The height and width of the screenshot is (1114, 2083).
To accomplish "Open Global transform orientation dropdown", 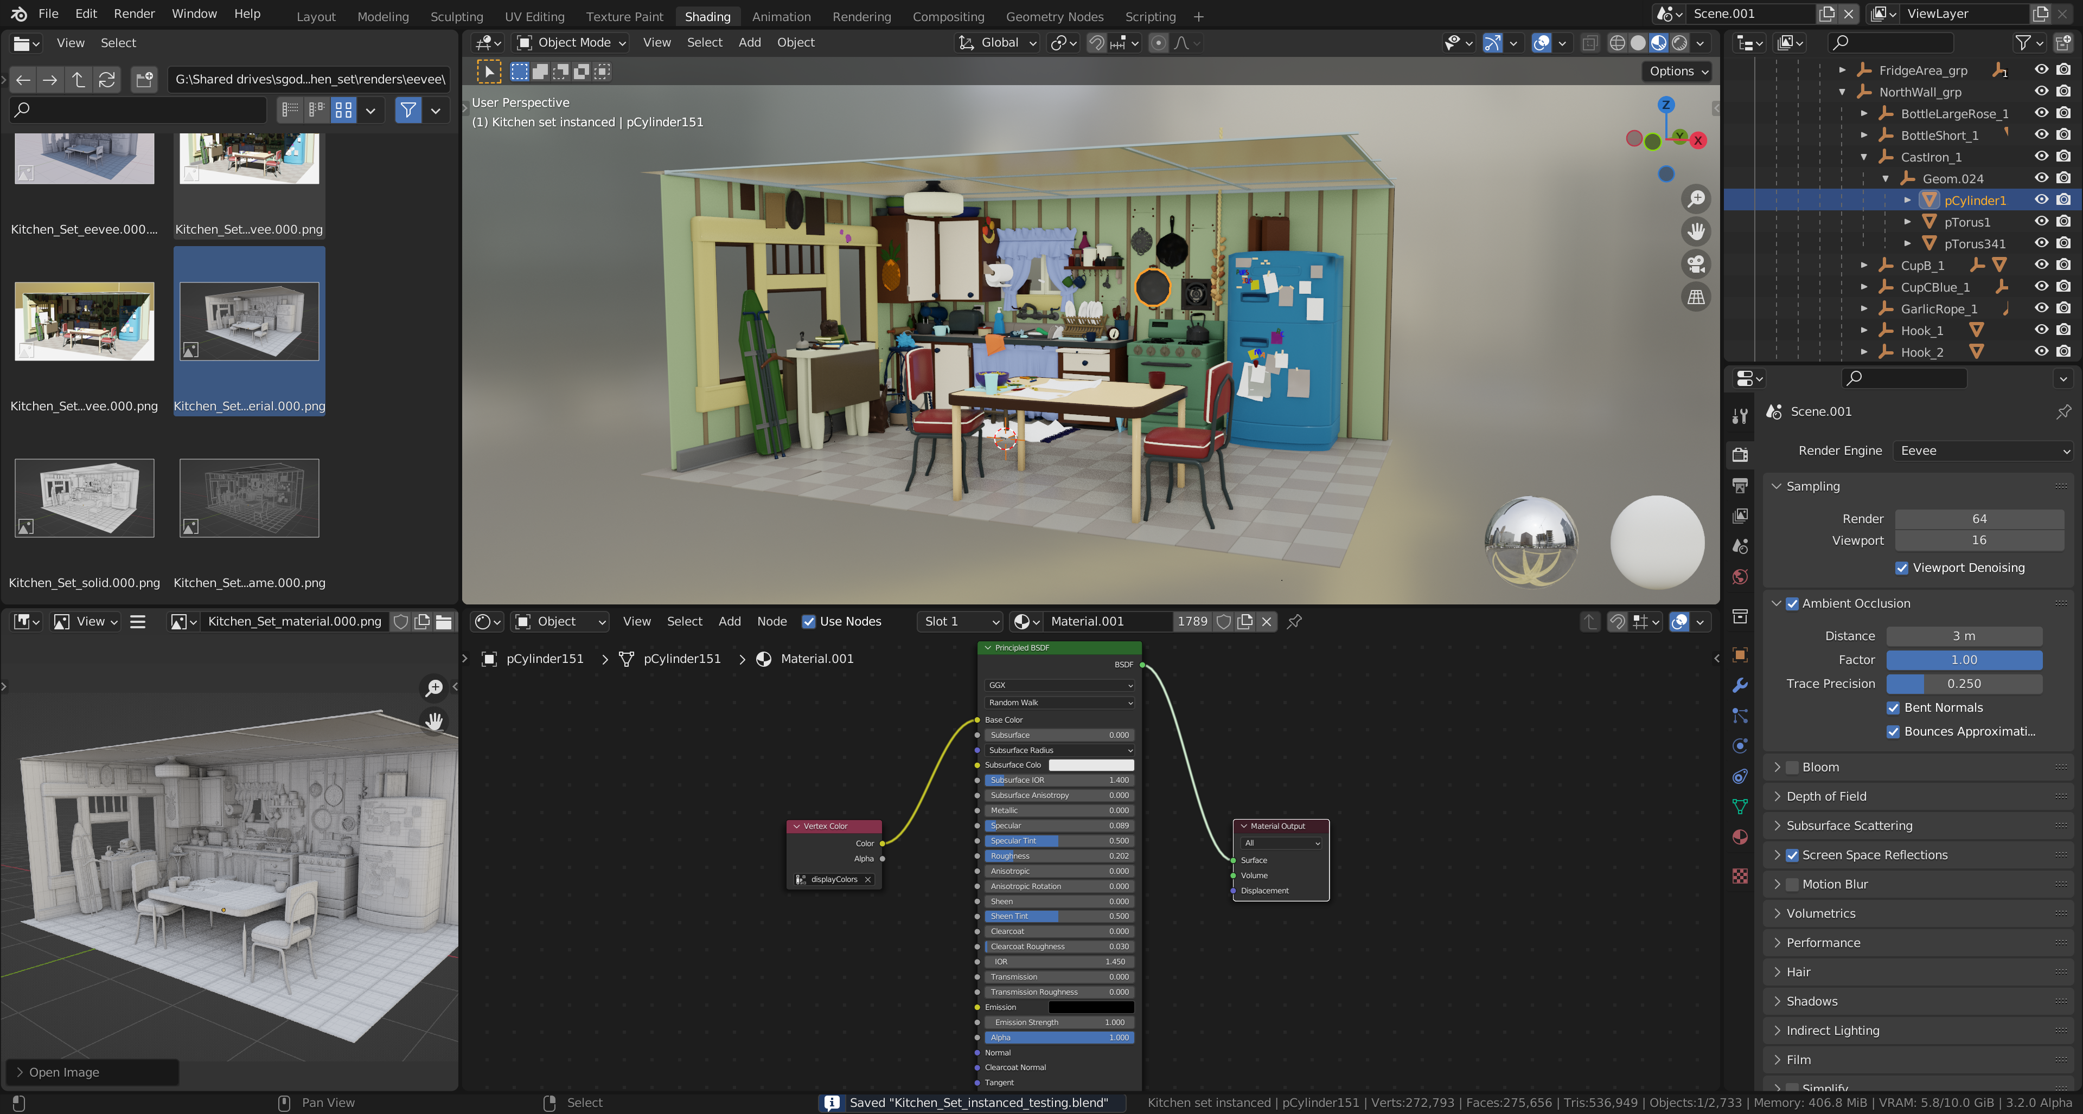I will [x=997, y=43].
